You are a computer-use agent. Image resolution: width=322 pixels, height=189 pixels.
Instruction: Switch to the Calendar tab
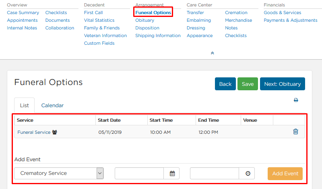coord(52,105)
